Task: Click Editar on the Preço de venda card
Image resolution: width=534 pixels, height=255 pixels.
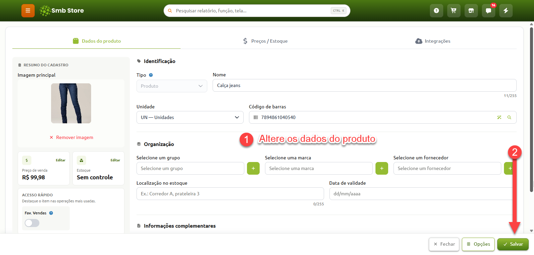Action: [60, 160]
